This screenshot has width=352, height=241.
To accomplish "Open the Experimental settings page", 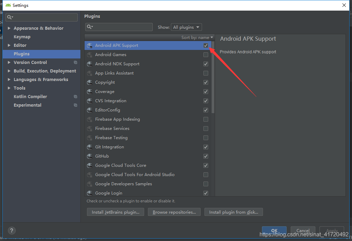I will 27,105.
